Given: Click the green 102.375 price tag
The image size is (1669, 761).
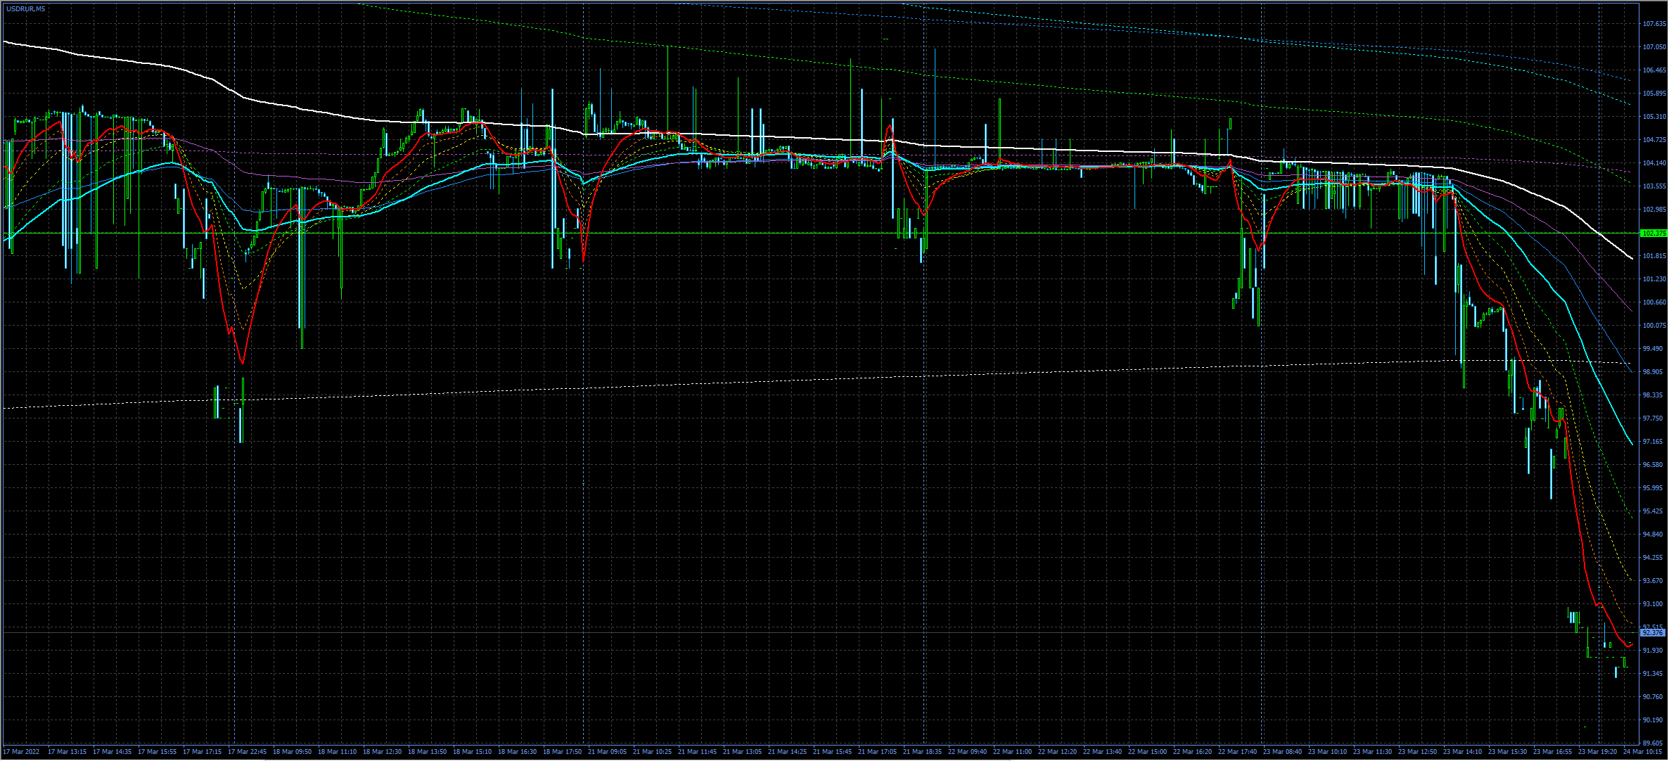Looking at the screenshot, I should click(1653, 233).
